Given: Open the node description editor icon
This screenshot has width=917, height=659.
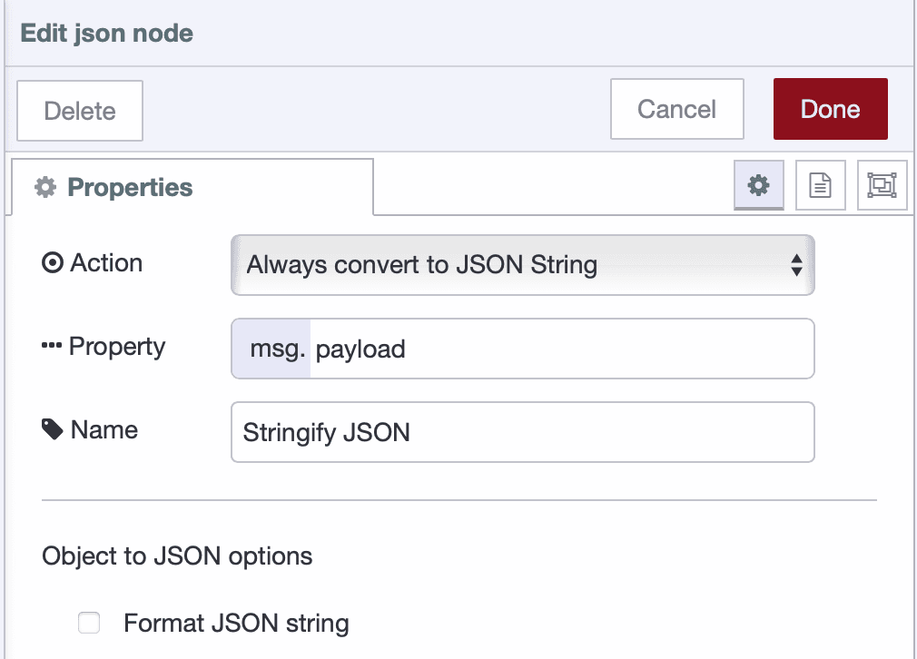Looking at the screenshot, I should (820, 185).
